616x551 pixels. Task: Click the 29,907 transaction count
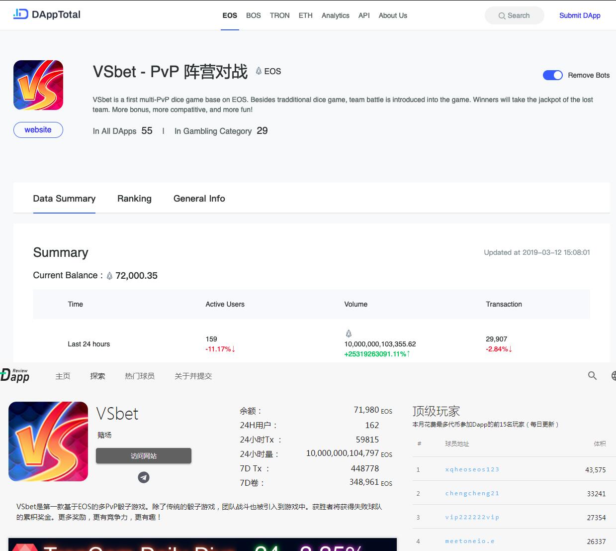pyautogui.click(x=496, y=339)
